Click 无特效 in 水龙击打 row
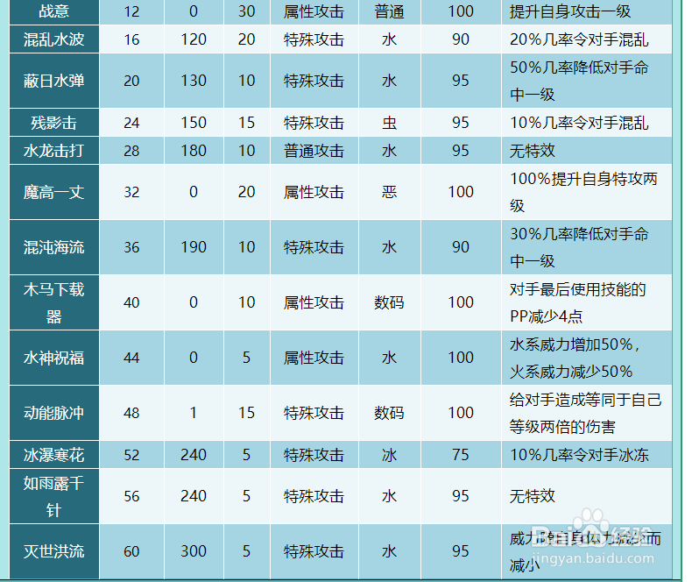The width and height of the screenshot is (692, 582). tap(533, 151)
